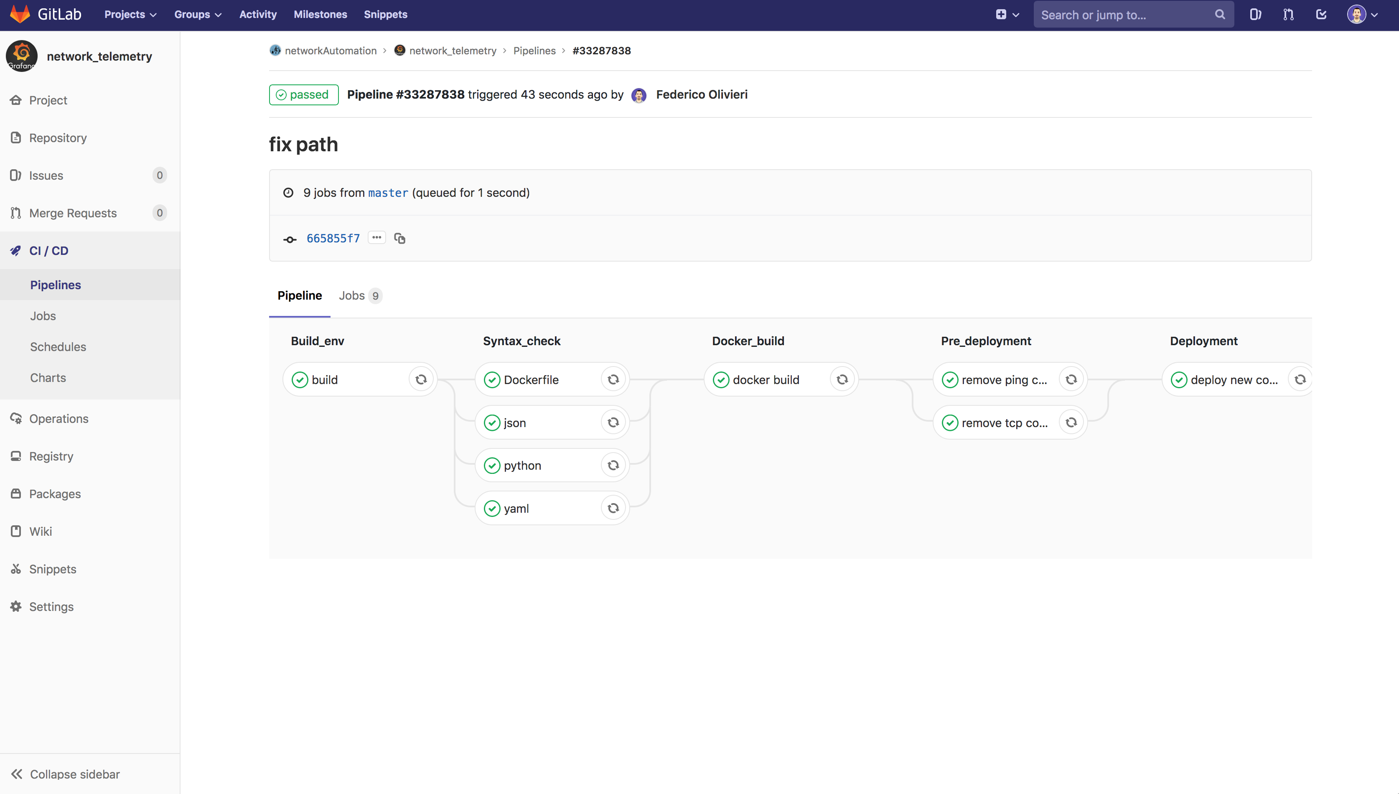The width and height of the screenshot is (1399, 794).
Task: Retry the docker build job
Action: [842, 379]
